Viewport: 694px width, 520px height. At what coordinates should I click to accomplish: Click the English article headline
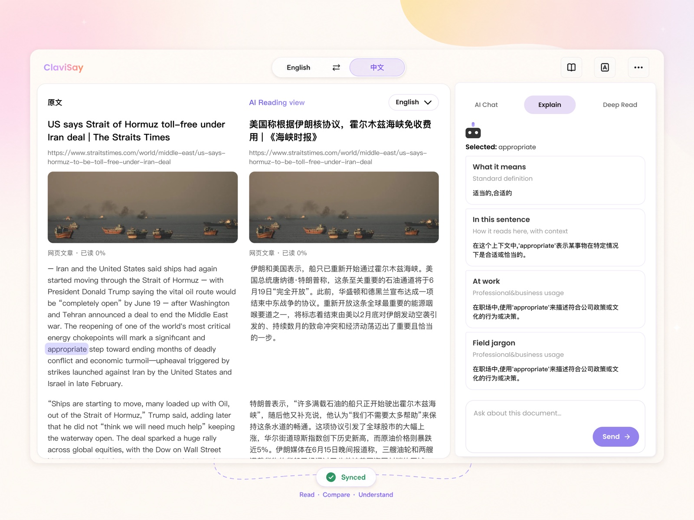coord(136,131)
